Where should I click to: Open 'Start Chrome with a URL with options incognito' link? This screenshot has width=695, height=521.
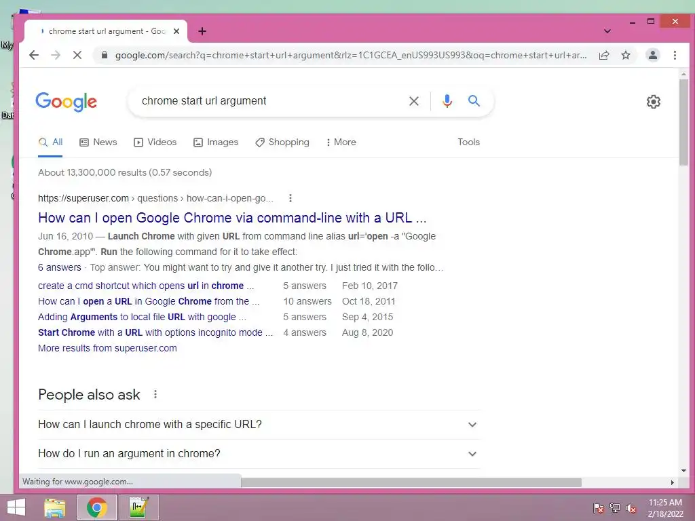tap(155, 332)
